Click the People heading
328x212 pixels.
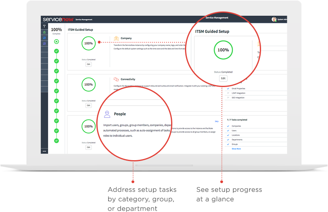point(120,114)
